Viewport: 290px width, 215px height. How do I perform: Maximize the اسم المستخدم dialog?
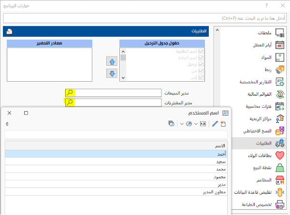[x=26, y=113]
